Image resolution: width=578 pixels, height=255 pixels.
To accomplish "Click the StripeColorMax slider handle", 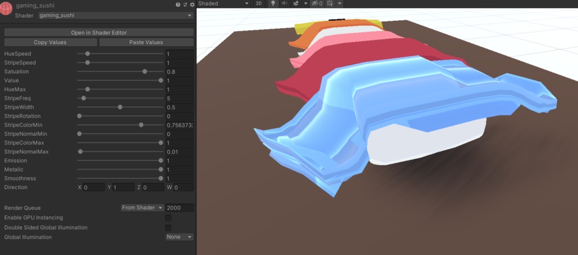I will (161, 142).
